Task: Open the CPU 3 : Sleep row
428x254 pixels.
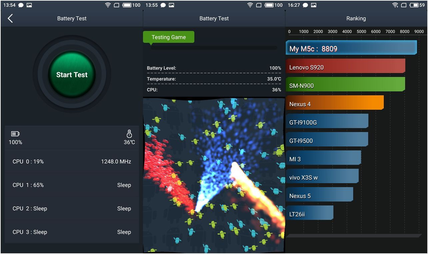Action: click(72, 232)
